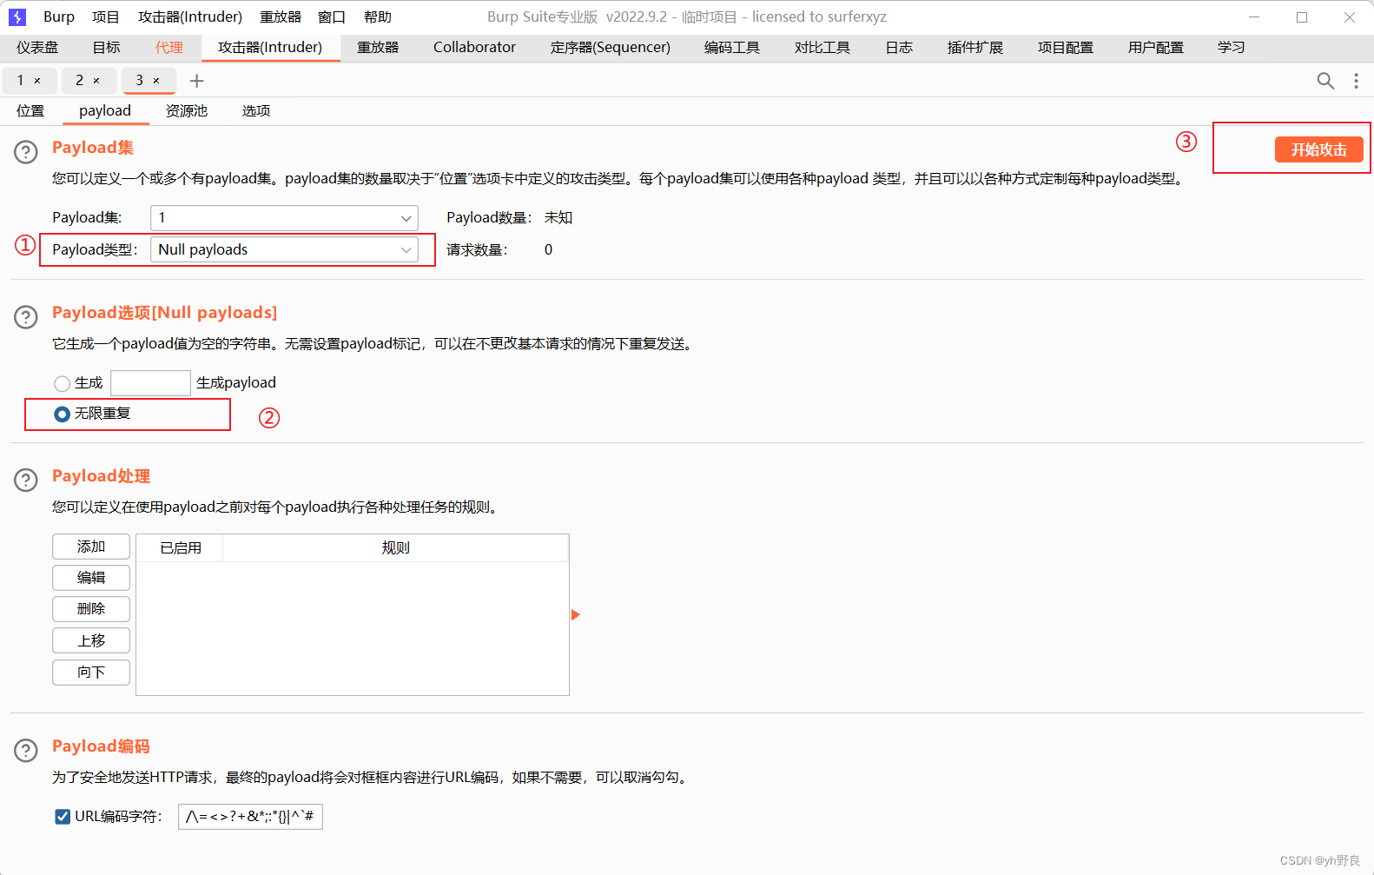Click the 上移 button
The height and width of the screenshot is (875, 1374).
(x=91, y=641)
